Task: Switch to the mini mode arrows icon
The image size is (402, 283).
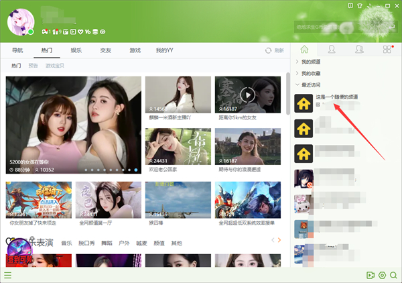Action: coord(369,5)
